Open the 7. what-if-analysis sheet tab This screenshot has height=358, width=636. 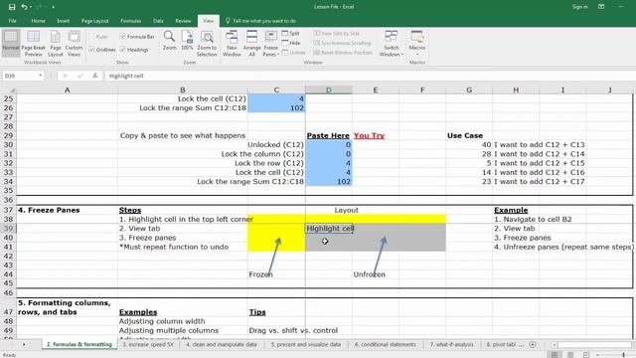(452, 344)
